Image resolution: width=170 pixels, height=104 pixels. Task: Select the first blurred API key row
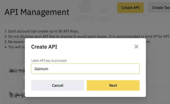(x=15, y=70)
